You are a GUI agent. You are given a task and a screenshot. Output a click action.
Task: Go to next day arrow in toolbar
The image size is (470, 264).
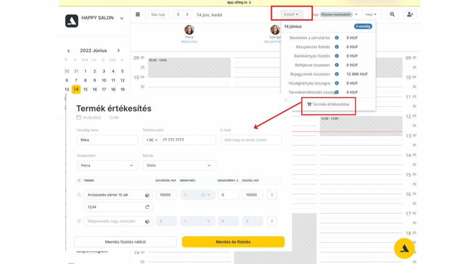(188, 15)
